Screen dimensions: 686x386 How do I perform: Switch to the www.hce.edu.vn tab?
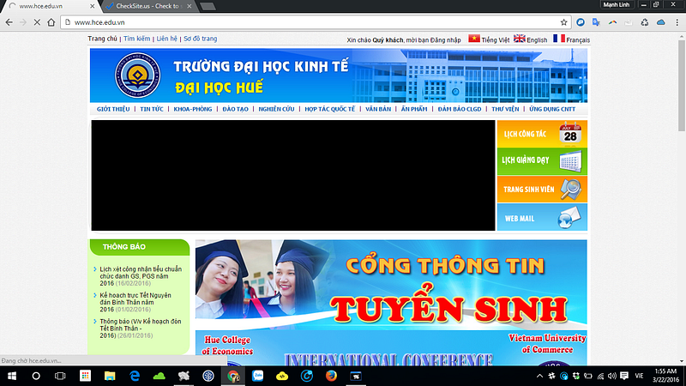51,6
